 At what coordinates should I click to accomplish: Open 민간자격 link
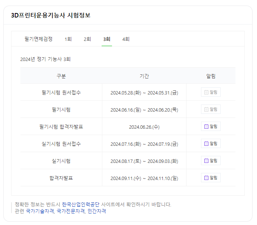(97, 211)
